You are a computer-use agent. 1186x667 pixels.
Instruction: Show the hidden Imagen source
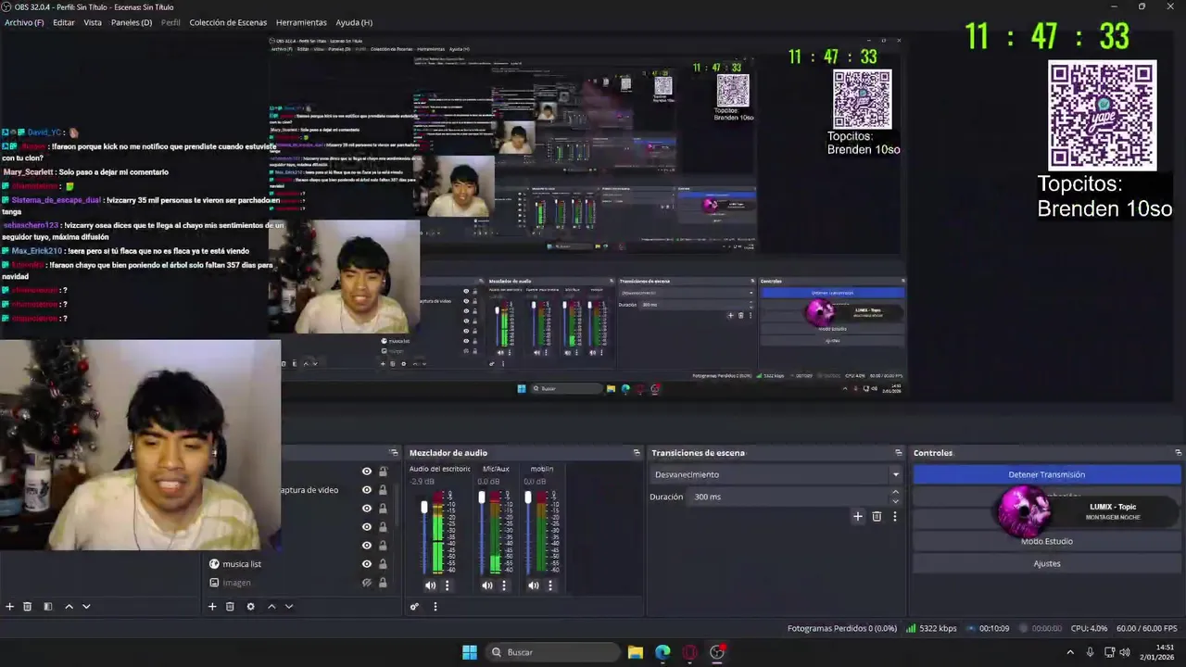pyautogui.click(x=367, y=583)
